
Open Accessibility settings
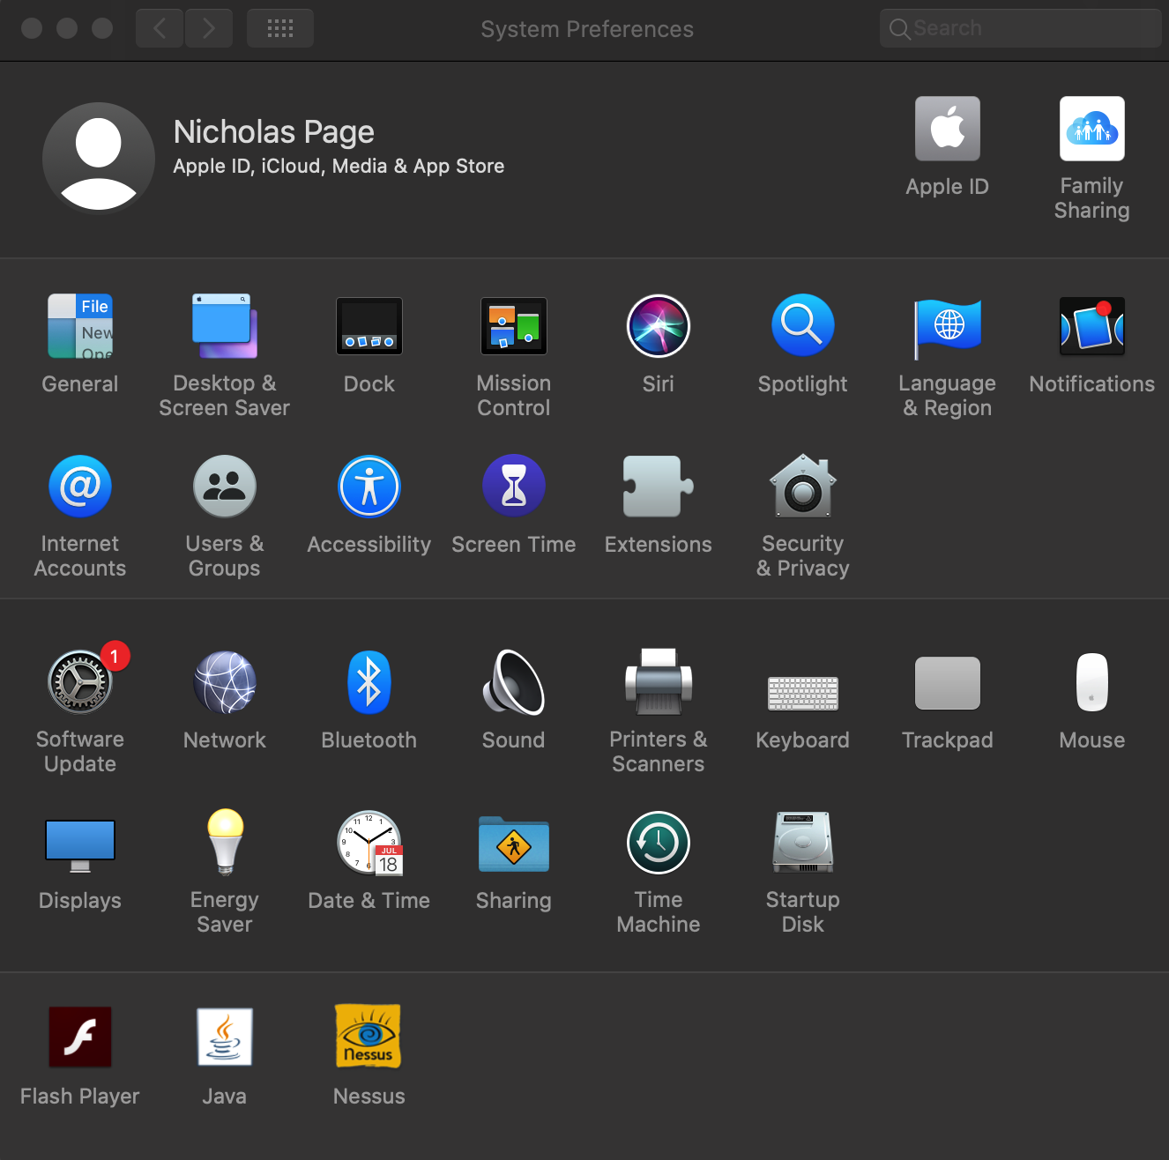(x=369, y=487)
